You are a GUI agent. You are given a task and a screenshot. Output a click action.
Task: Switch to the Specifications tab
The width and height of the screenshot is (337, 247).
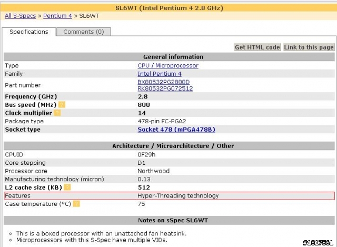pos(29,32)
